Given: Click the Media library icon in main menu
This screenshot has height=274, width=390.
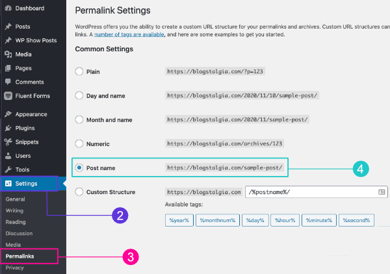Looking at the screenshot, I should click(8, 54).
